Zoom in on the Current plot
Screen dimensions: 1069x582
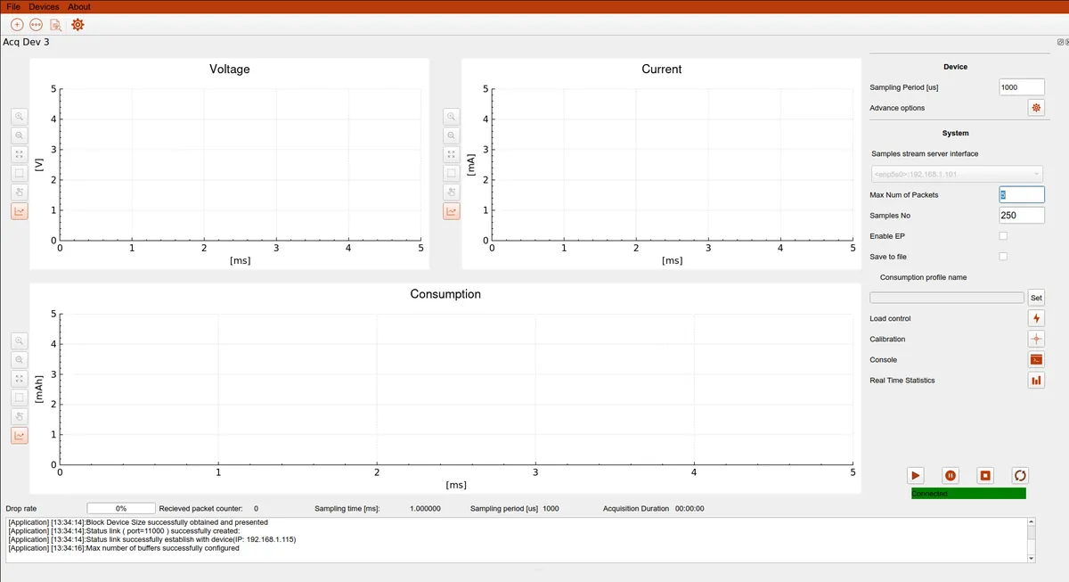(452, 116)
